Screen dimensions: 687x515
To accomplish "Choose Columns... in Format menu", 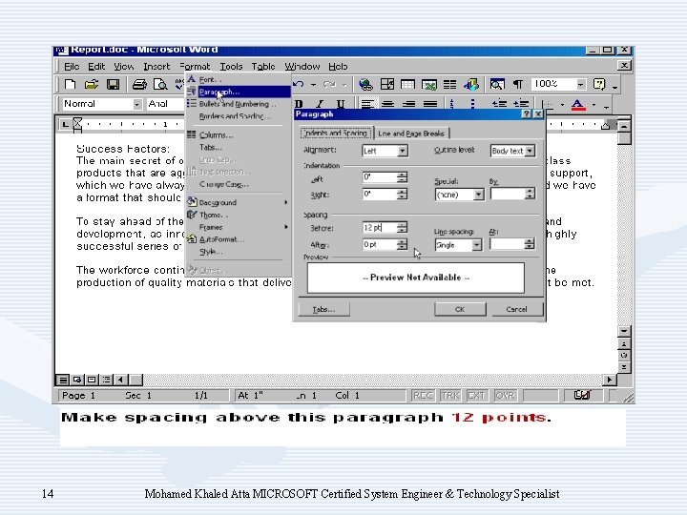I will (x=238, y=134).
